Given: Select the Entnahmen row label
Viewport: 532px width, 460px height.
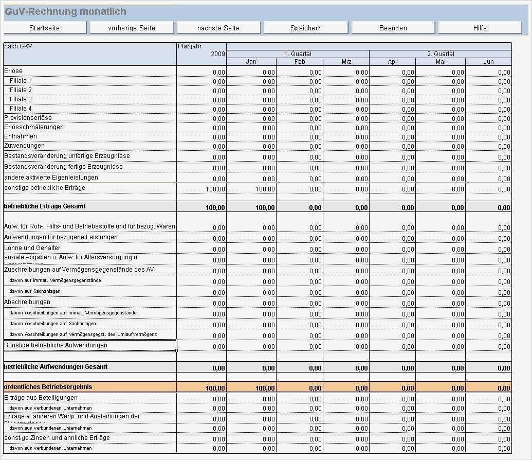Looking at the screenshot, I should point(21,136).
